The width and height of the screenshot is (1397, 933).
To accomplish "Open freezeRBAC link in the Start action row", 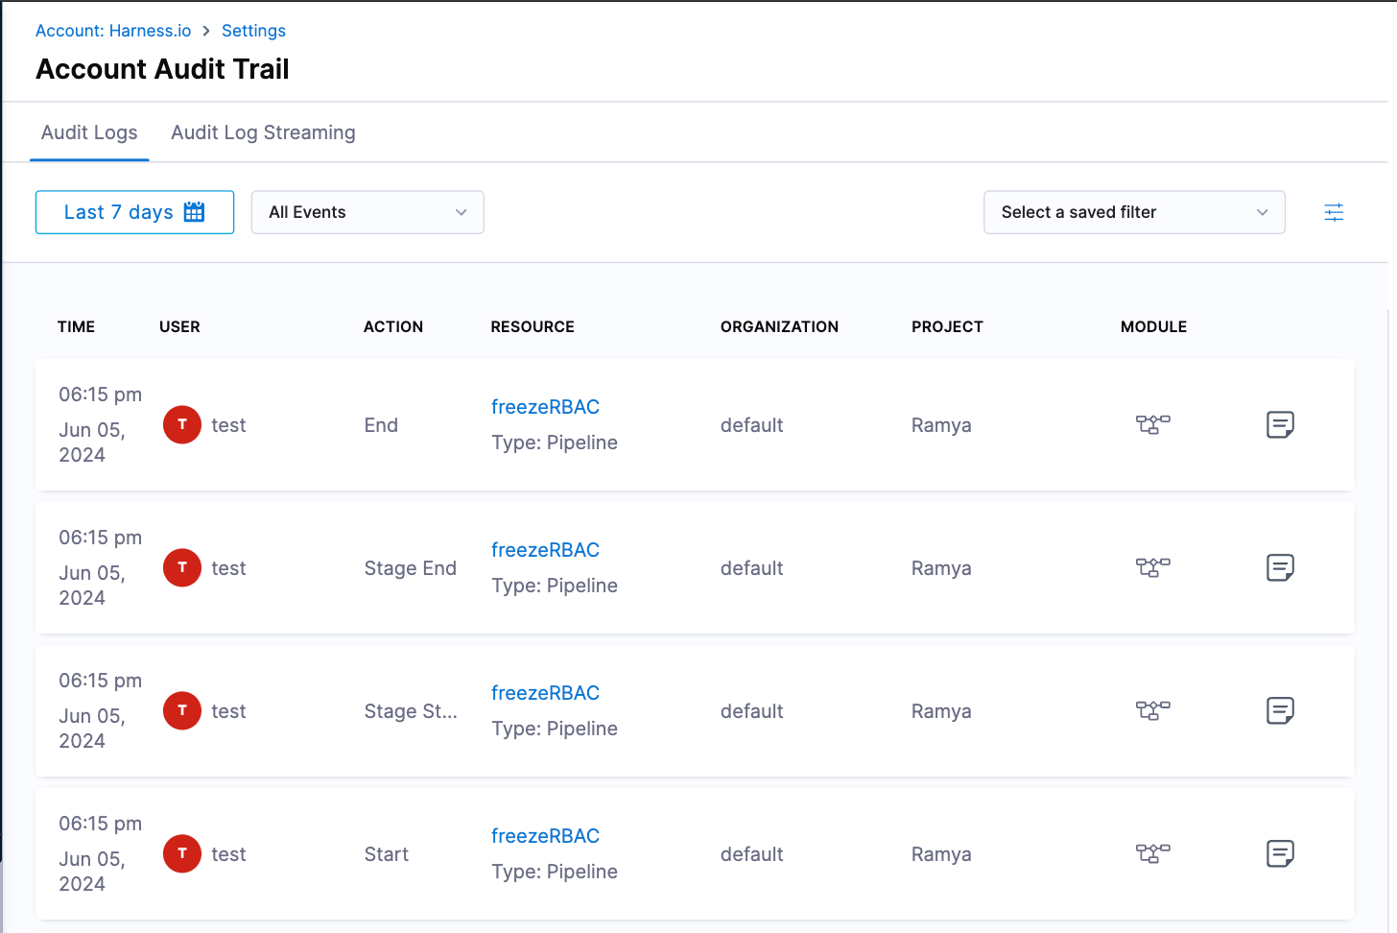I will click(545, 836).
